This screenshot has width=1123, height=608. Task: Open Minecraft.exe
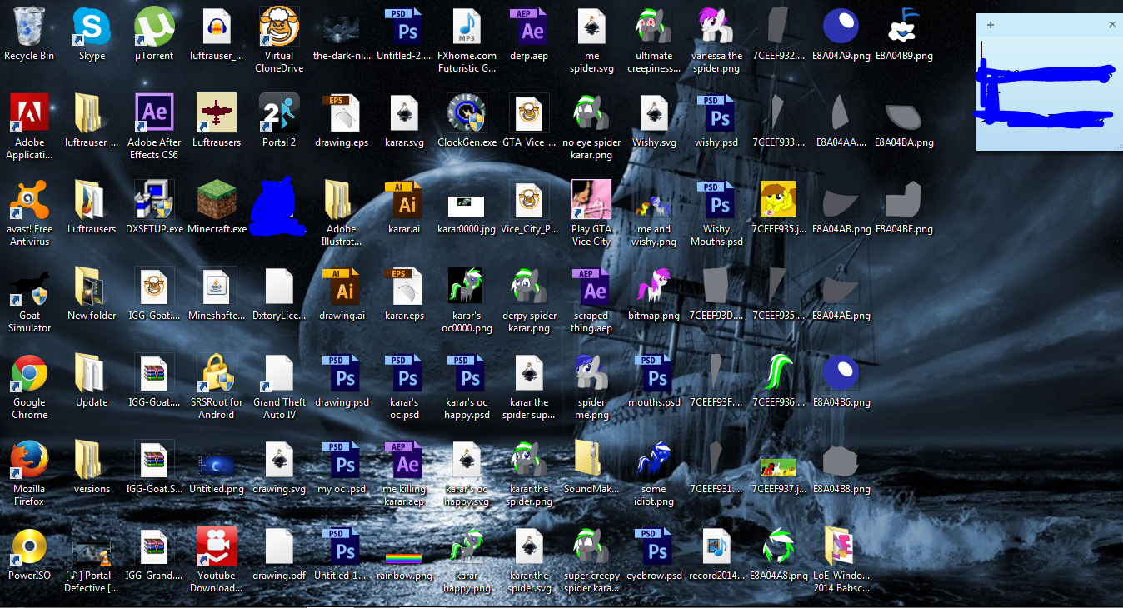coord(216,200)
